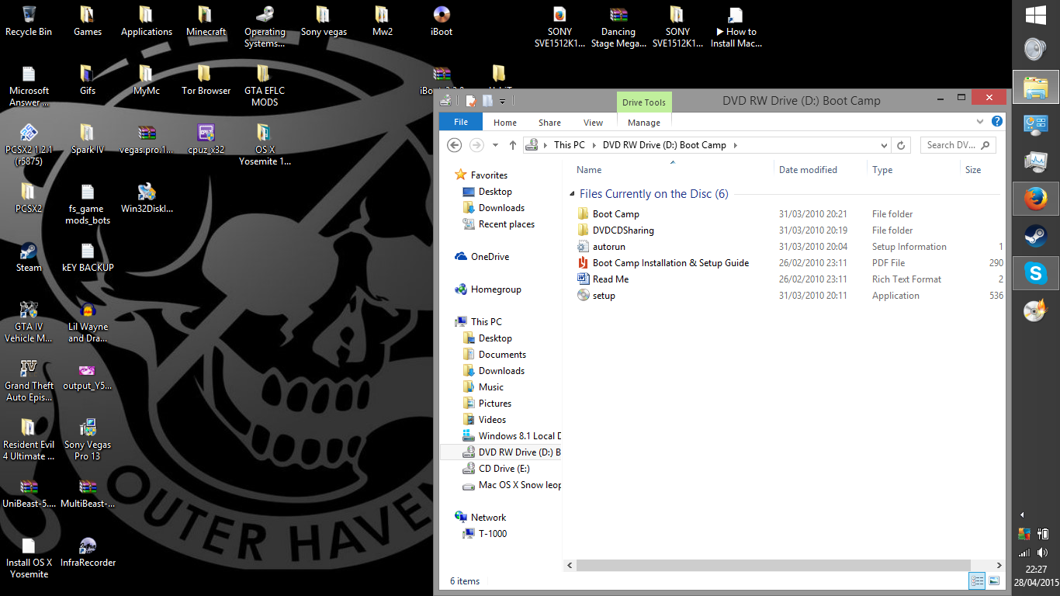Select the InfraRecorder desktop icon
The height and width of the screenshot is (596, 1060).
click(88, 552)
